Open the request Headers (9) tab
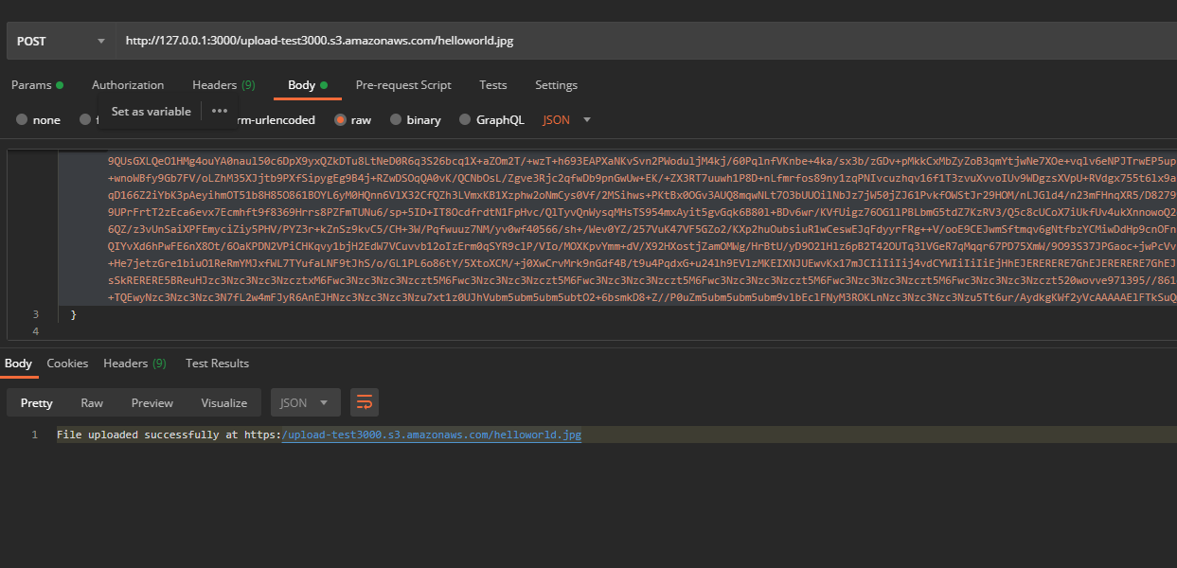1177x568 pixels. (x=223, y=85)
